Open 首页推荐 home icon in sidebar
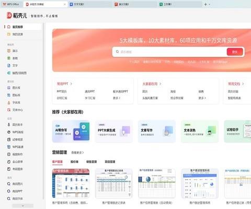The image size is (251, 209). [9, 27]
